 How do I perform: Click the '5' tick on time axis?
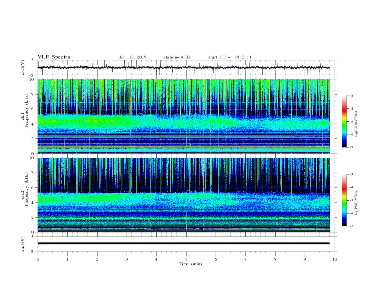(x=186, y=259)
